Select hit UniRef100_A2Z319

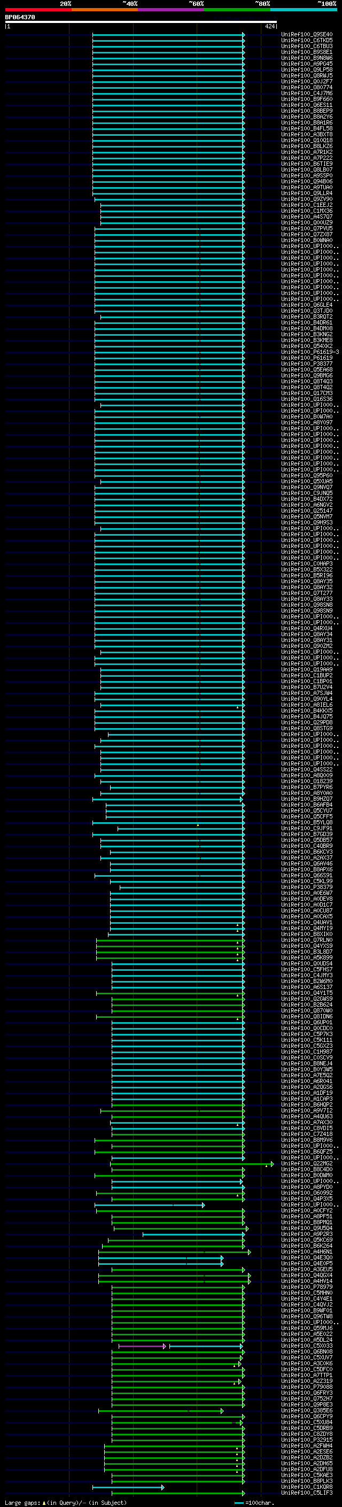pos(307,1381)
